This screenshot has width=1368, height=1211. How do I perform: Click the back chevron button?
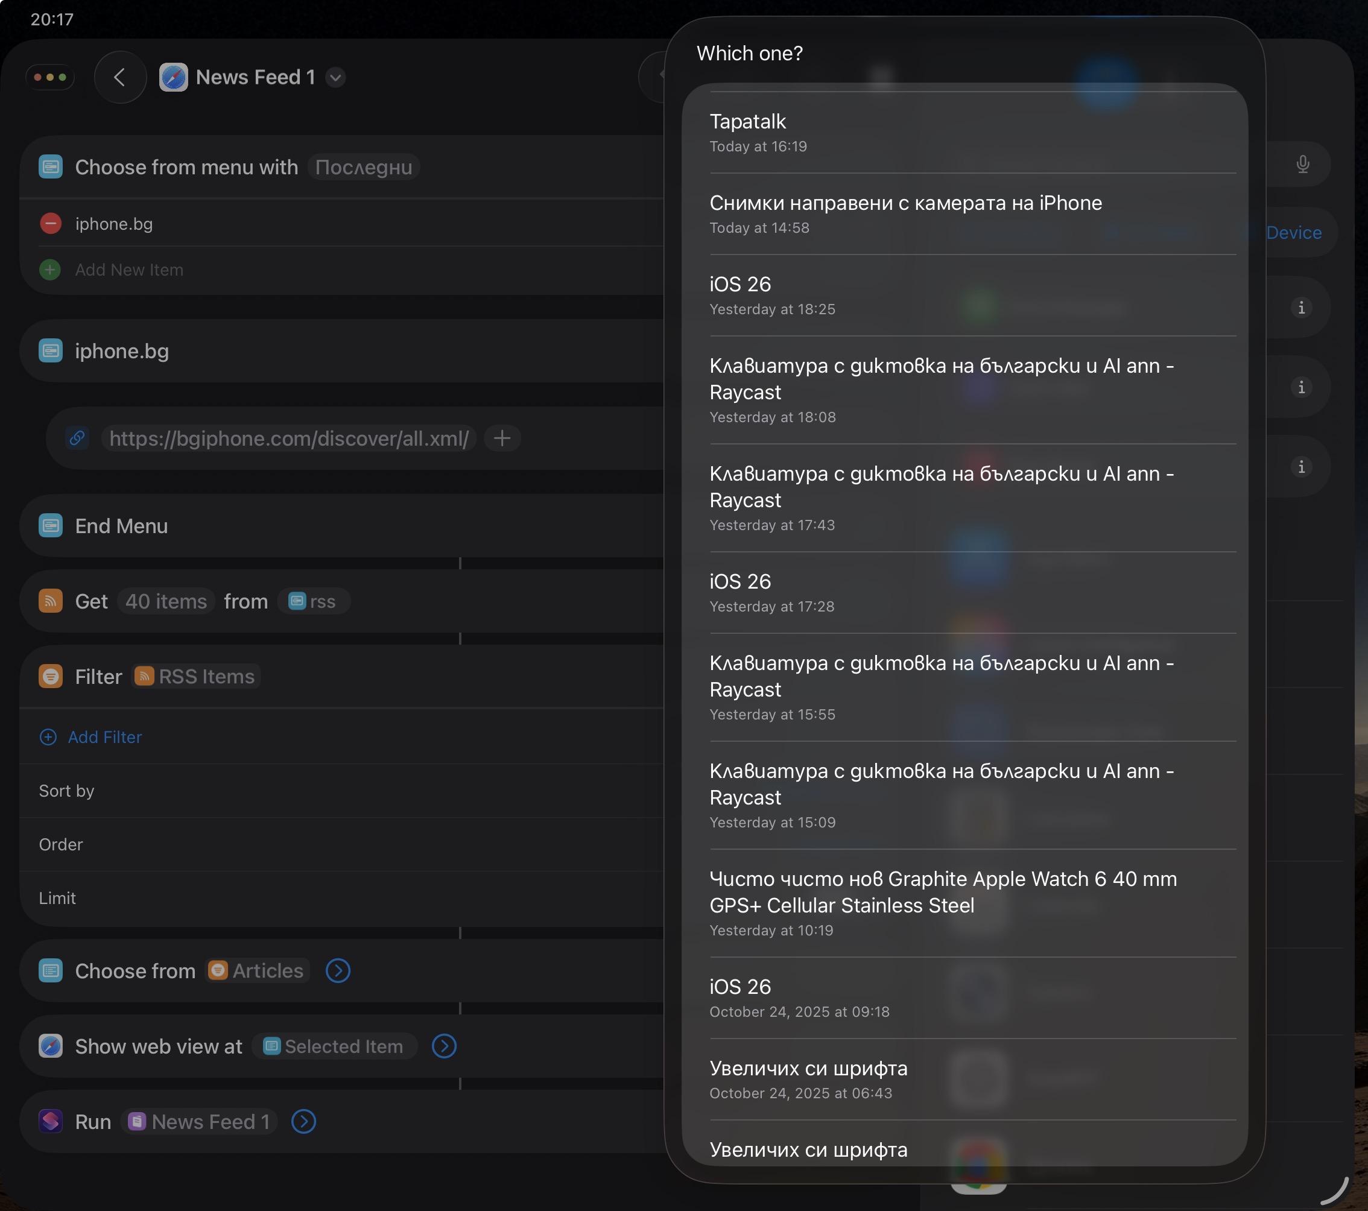click(120, 78)
